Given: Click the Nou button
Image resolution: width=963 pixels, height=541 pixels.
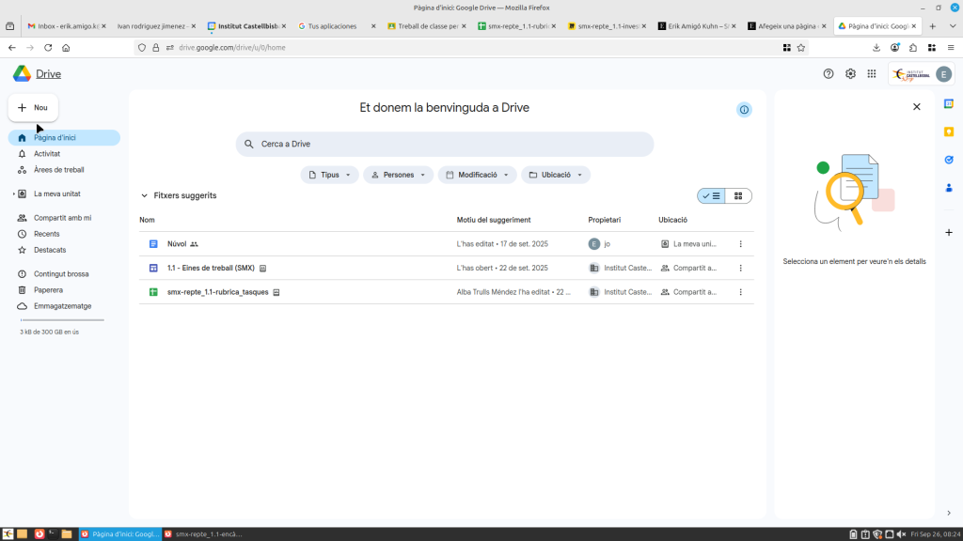Looking at the screenshot, I should point(33,108).
